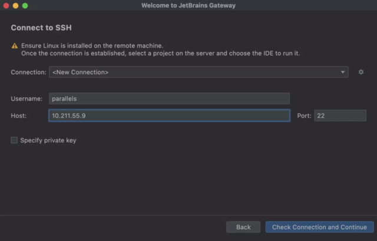Click the text 'Ensure Linux is installed on the remote machine.'

click(92, 46)
